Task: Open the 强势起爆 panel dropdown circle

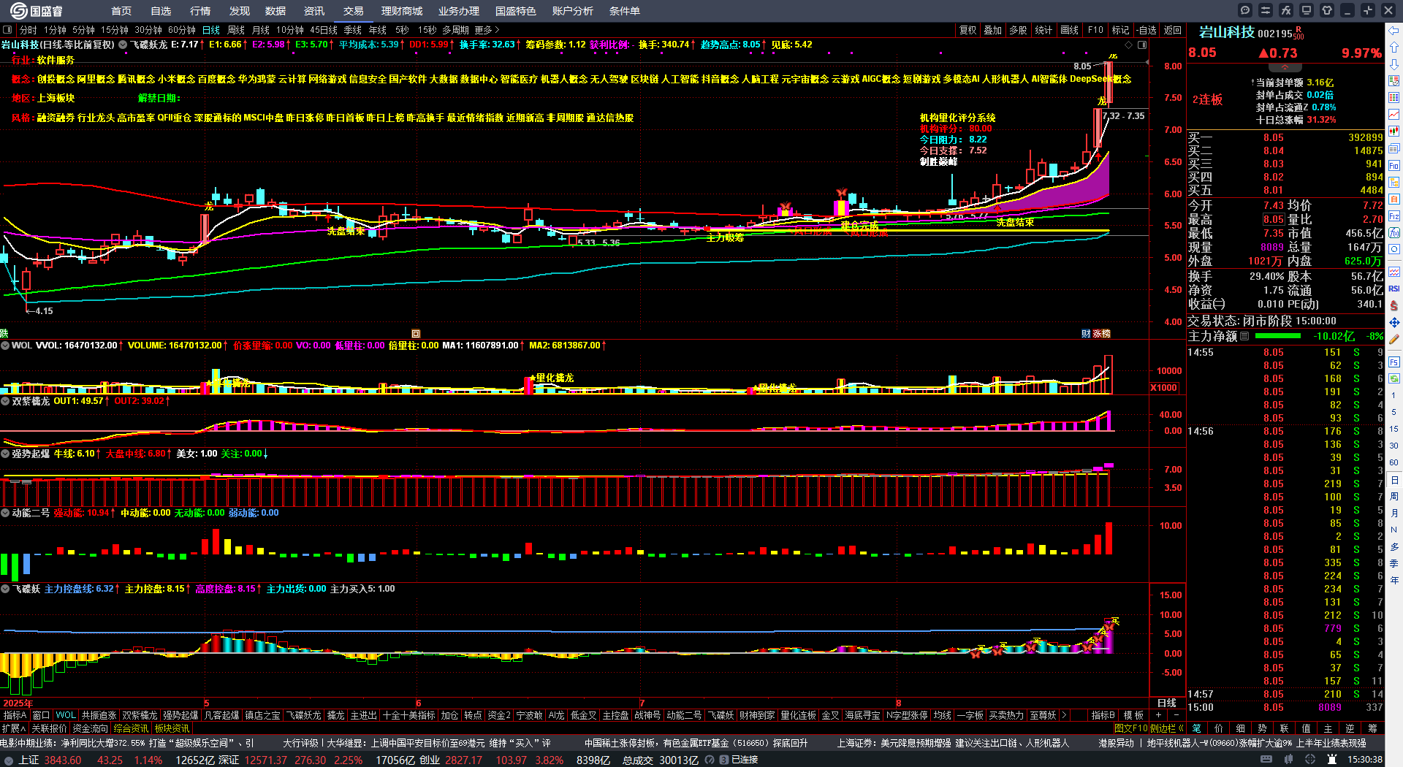Action: click(5, 454)
